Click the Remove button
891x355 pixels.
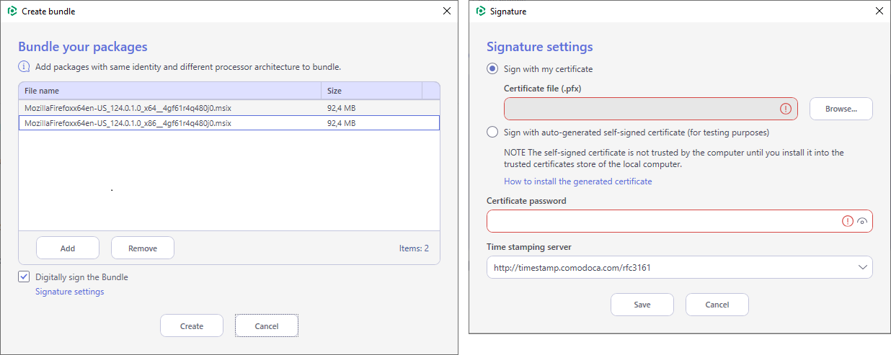[143, 248]
